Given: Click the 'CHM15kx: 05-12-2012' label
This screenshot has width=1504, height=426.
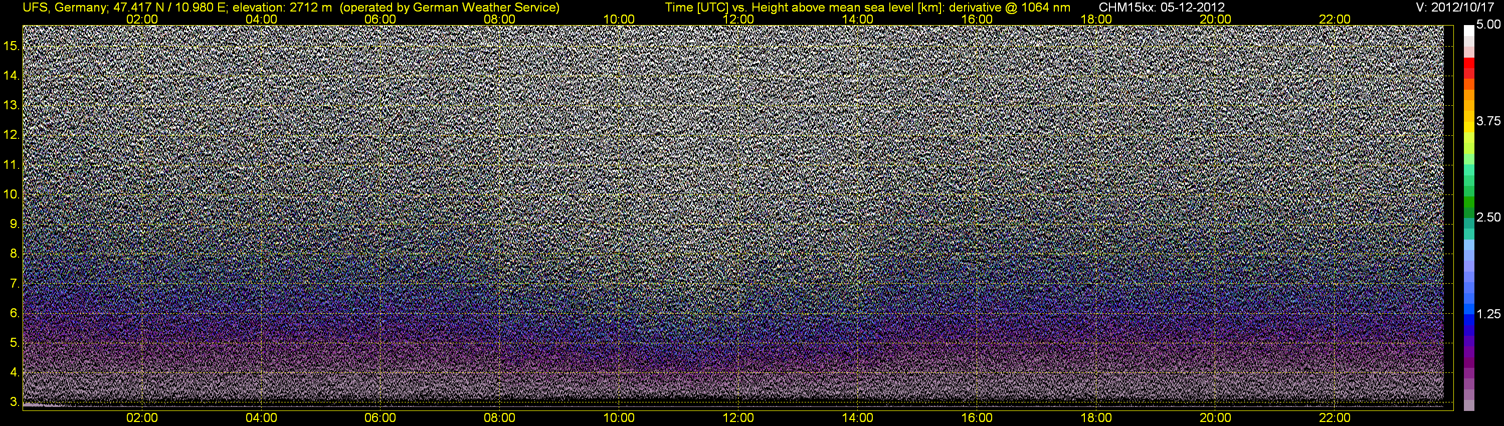Looking at the screenshot, I should 1162,8.
